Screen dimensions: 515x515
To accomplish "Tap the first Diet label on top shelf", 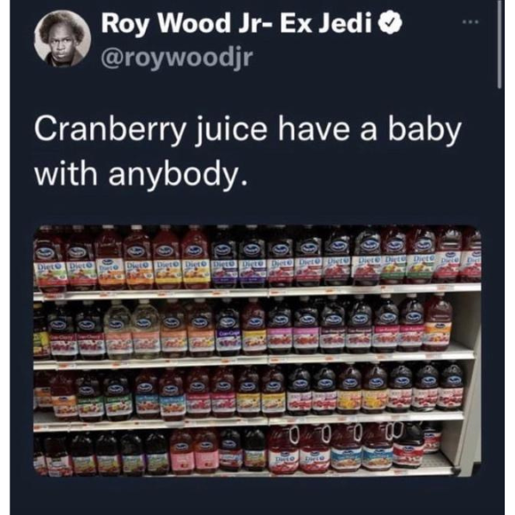I will coord(49,266).
